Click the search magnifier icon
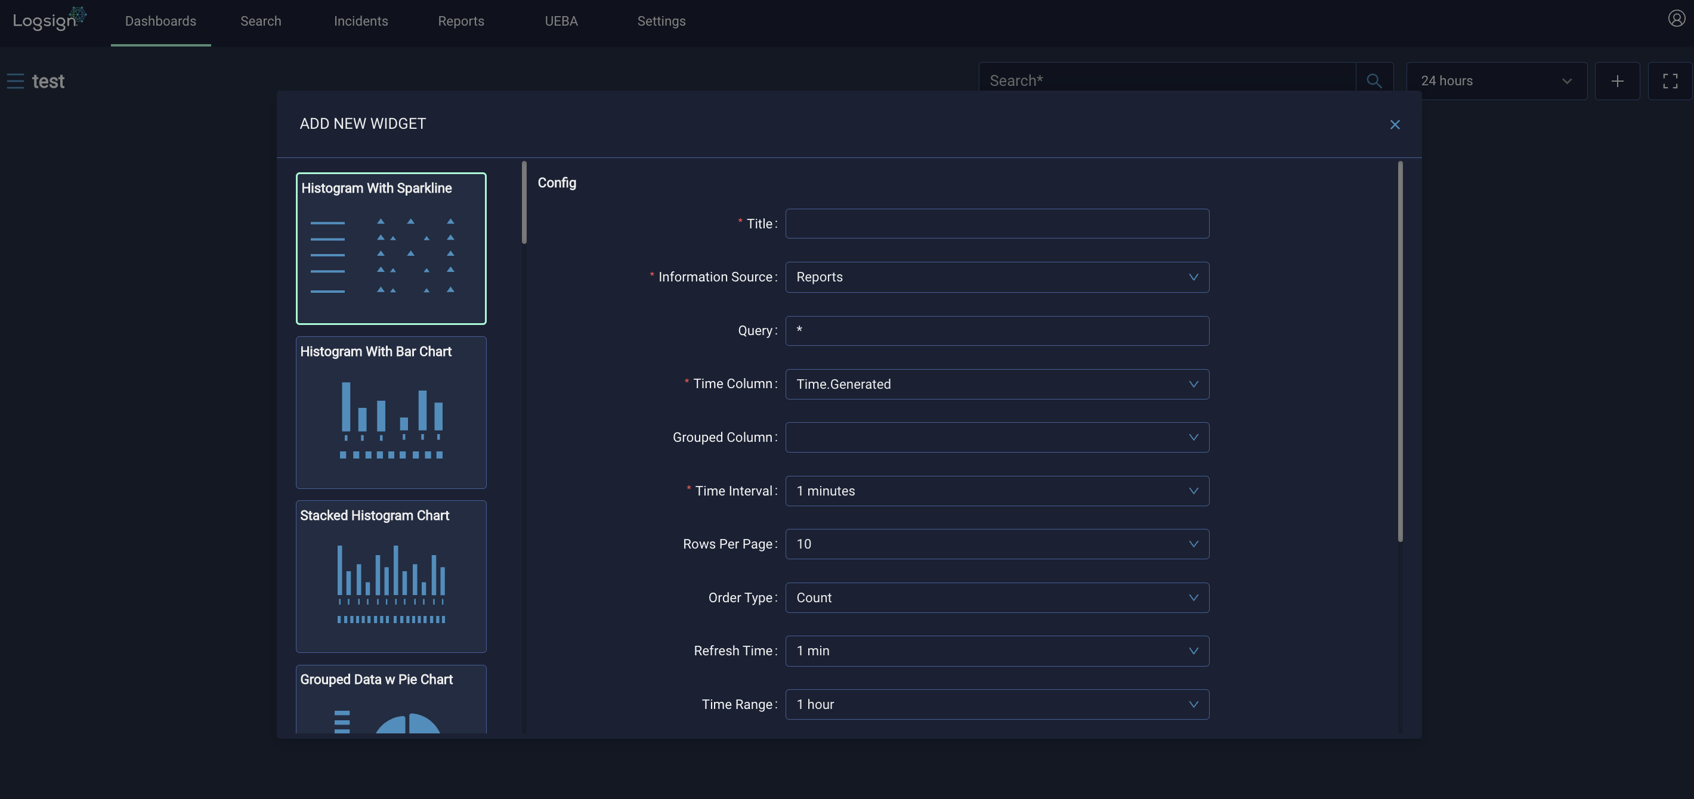Image resolution: width=1694 pixels, height=799 pixels. click(1374, 81)
